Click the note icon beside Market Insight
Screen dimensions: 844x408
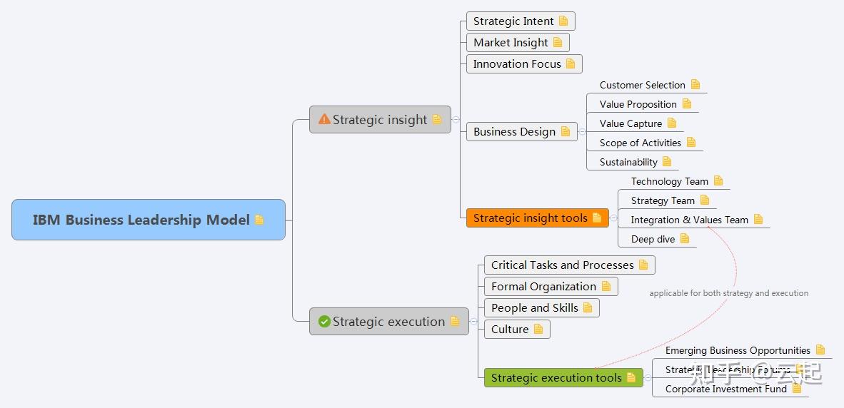click(x=558, y=43)
